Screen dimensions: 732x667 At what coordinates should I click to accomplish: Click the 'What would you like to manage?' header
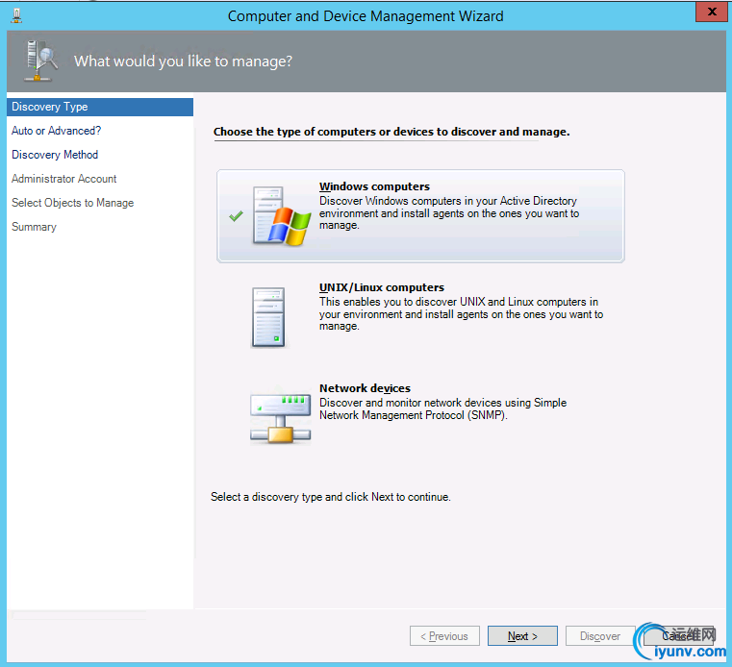click(183, 62)
